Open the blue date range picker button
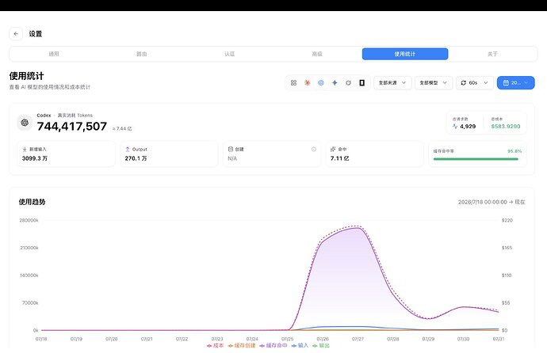Image resolution: width=547 pixels, height=353 pixels. 515,83
